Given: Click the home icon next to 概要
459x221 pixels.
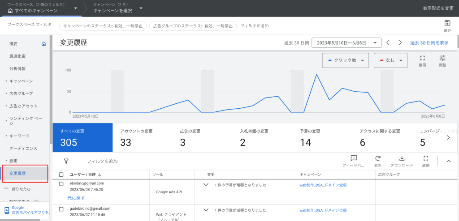Looking at the screenshot, I should pyautogui.click(x=43, y=44).
